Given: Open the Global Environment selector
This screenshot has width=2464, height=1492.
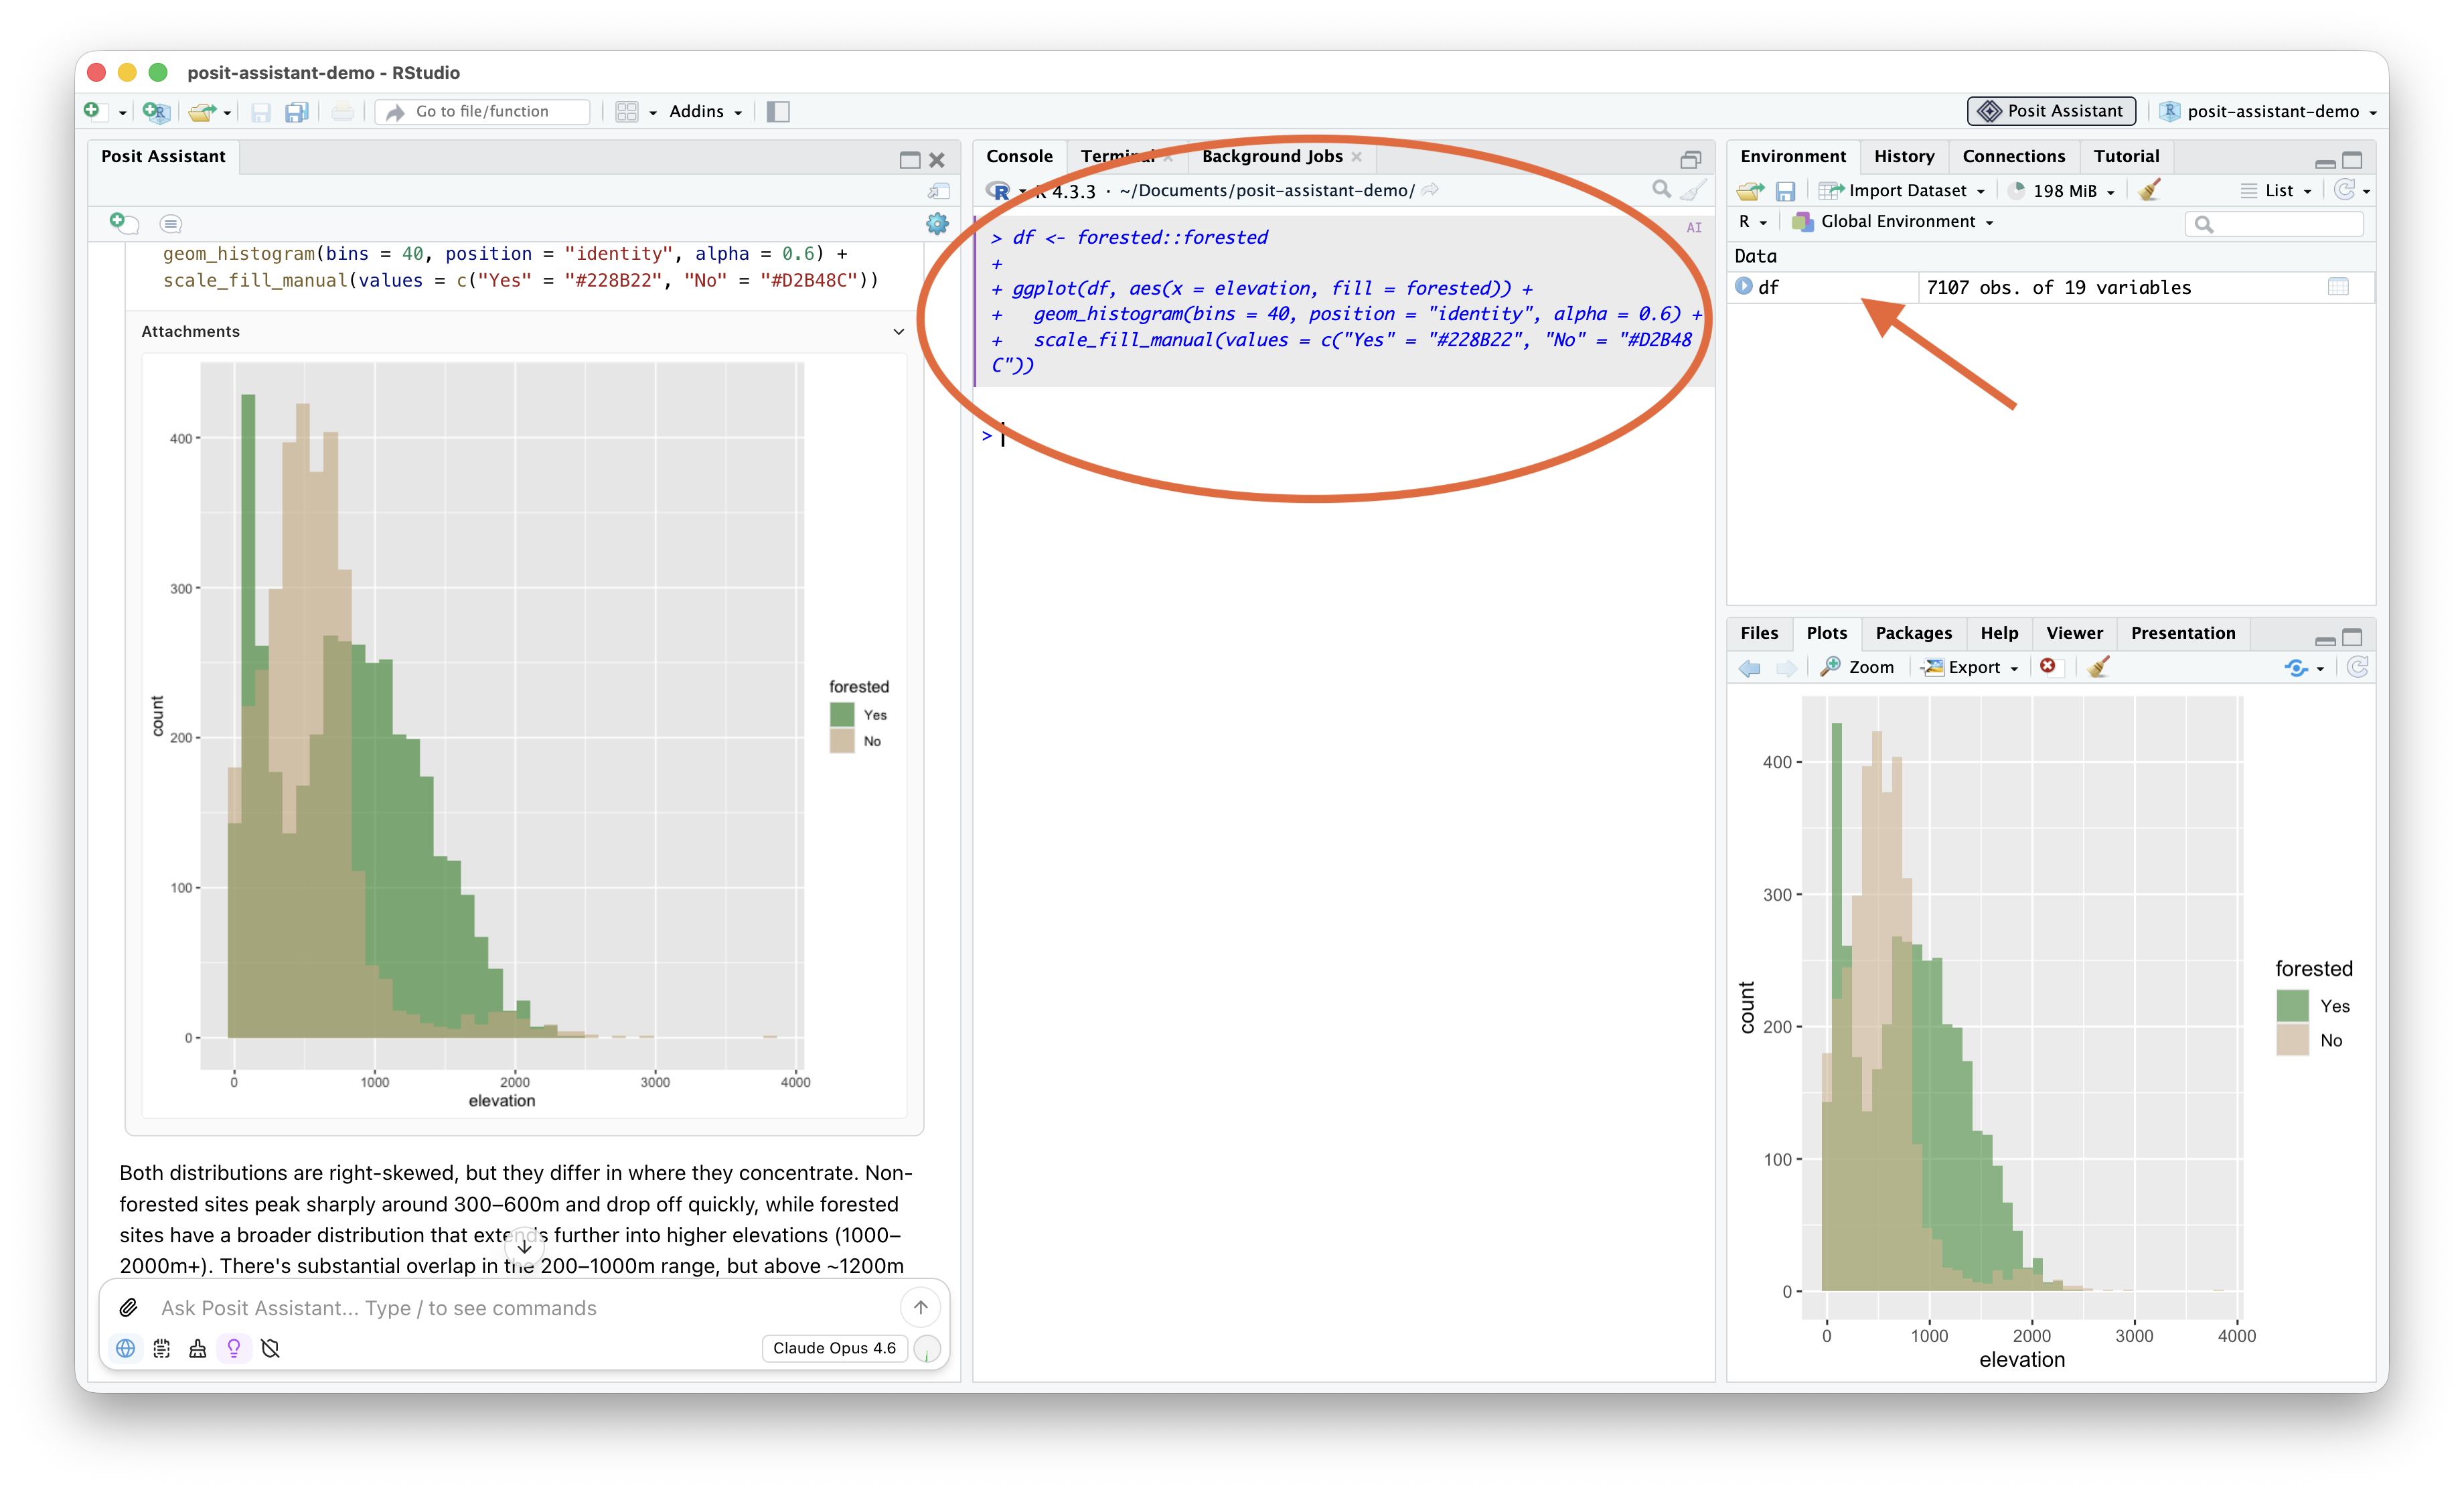Looking at the screenshot, I should (x=1892, y=222).
